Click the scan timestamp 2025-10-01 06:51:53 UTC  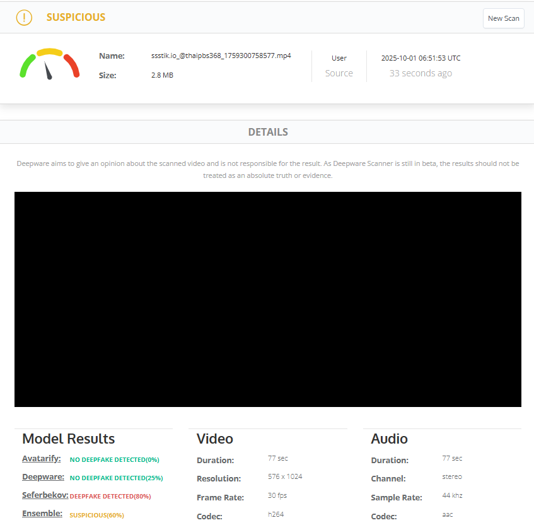(x=421, y=58)
